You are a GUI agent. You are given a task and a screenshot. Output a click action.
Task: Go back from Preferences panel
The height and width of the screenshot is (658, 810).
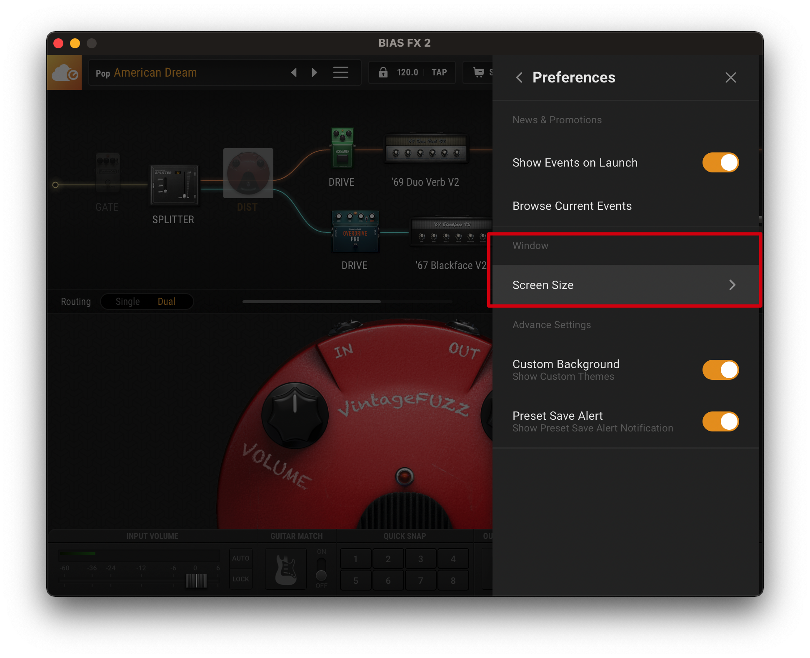pyautogui.click(x=519, y=77)
